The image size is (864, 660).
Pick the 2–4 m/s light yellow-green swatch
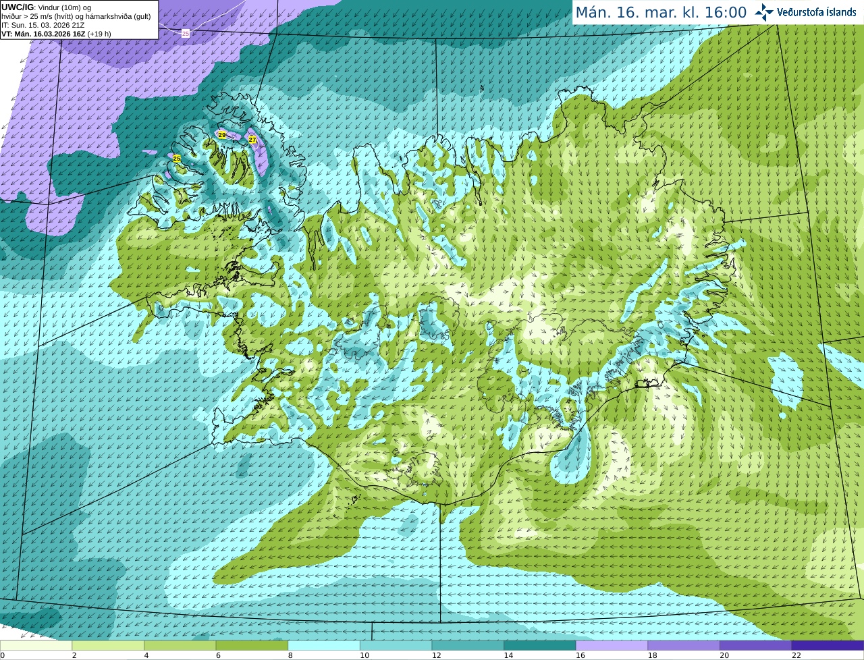pos(108,646)
